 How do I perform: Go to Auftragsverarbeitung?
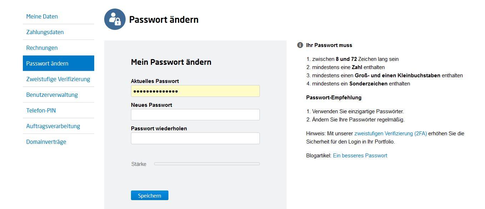(x=53, y=126)
